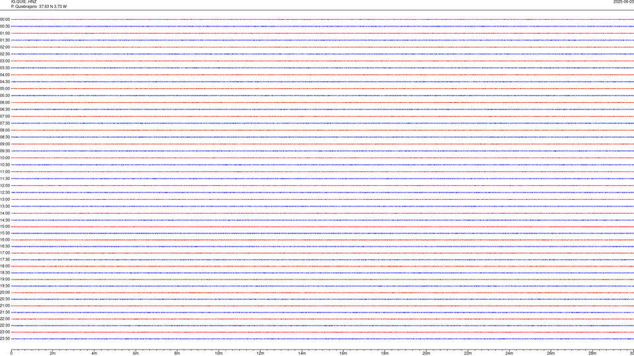Click the '14m' tick label on time axis

pos(302,353)
